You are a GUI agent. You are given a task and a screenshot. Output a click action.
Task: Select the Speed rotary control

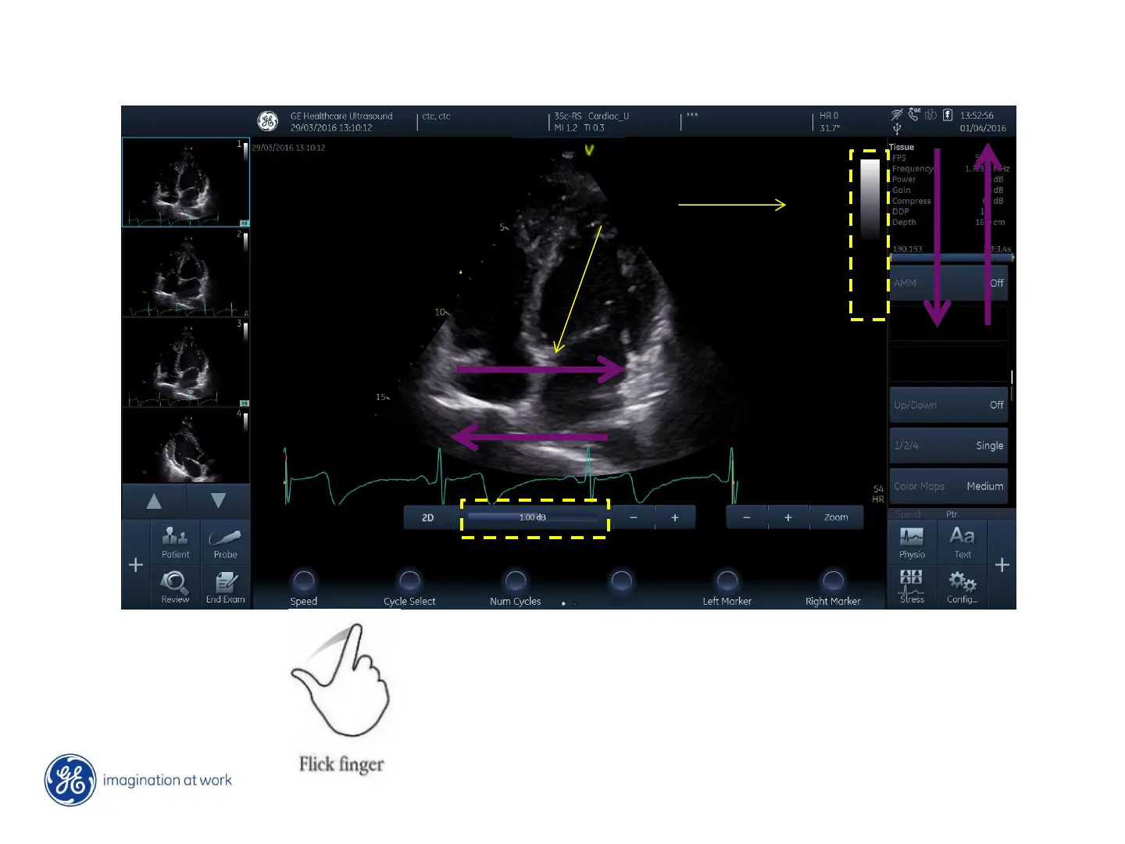pos(303,581)
